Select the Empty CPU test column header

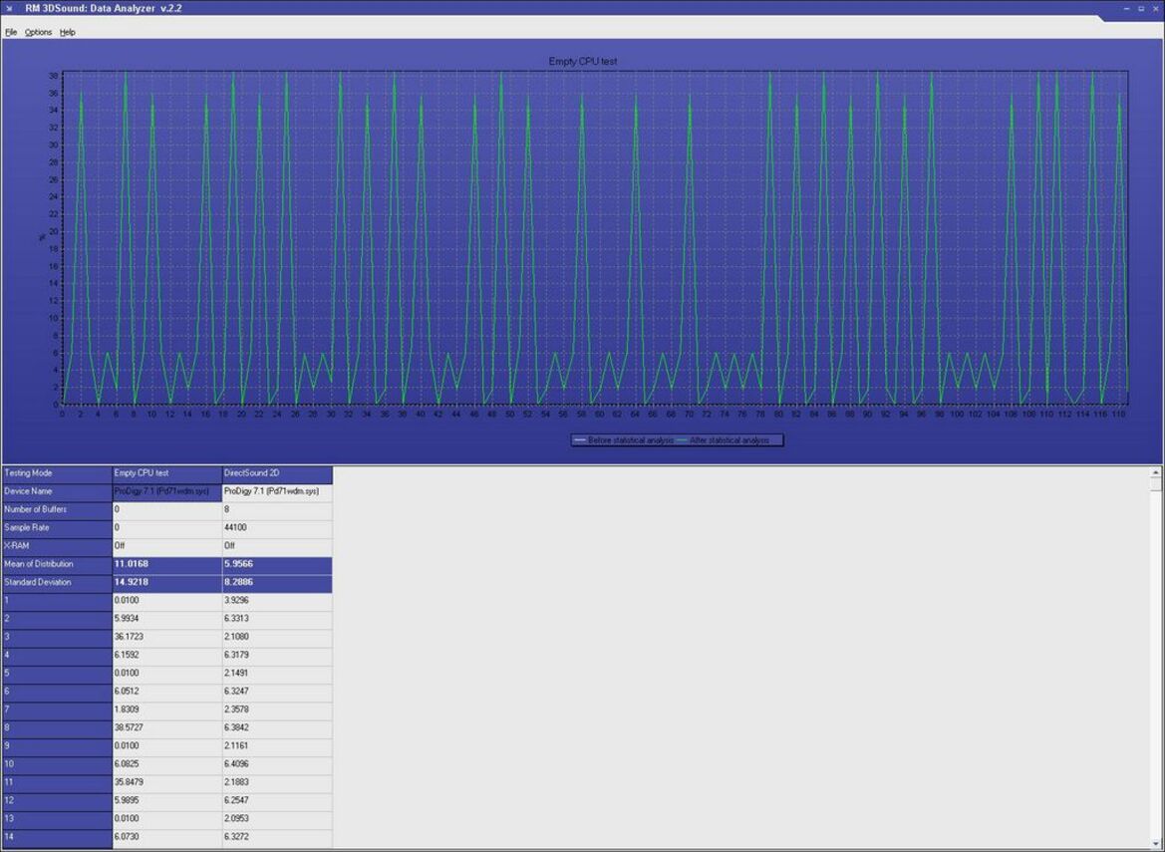pyautogui.click(x=167, y=473)
